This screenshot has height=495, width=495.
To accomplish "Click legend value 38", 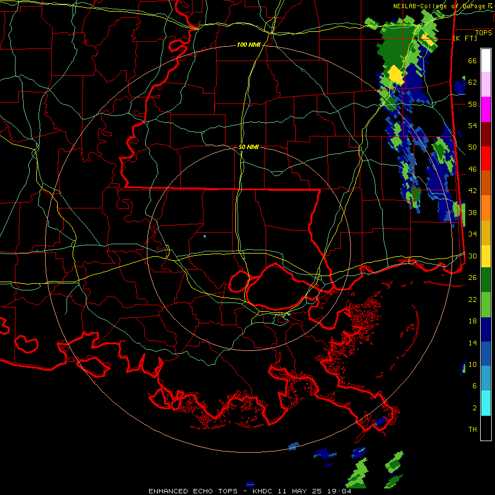I will [x=472, y=212].
